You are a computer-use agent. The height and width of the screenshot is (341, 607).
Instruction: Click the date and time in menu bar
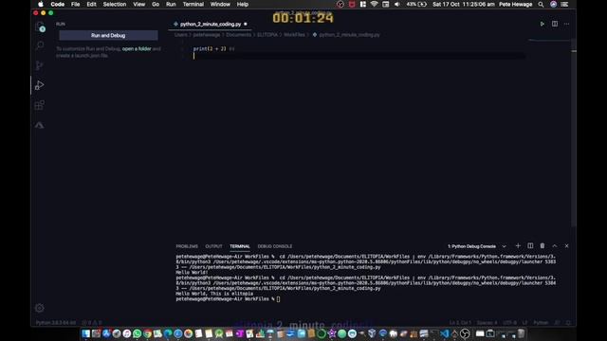pos(464,4)
